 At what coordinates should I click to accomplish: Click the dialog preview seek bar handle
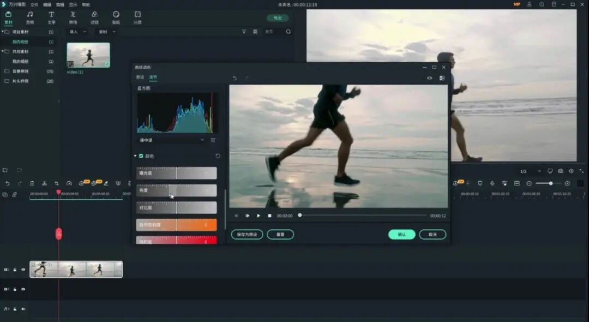coord(300,215)
